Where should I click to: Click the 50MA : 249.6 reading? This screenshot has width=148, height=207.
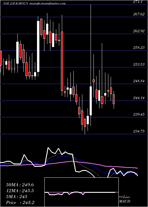click(x=20, y=185)
